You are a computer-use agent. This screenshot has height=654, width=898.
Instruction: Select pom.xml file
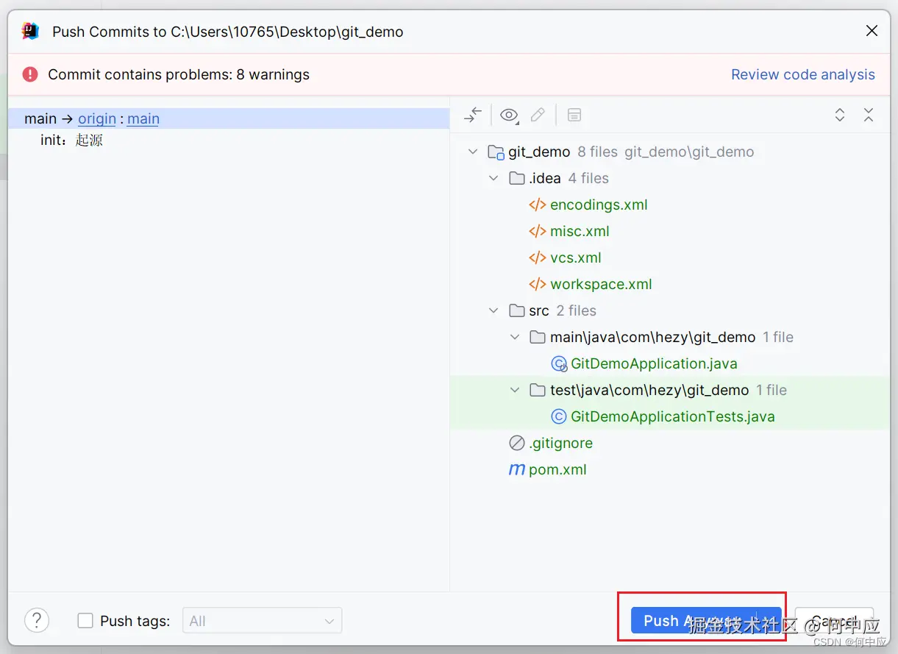pos(557,469)
